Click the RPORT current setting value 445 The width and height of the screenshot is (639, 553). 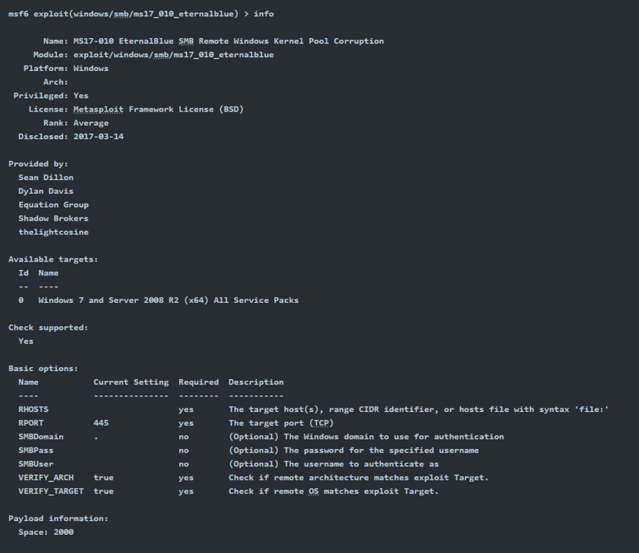point(101,423)
